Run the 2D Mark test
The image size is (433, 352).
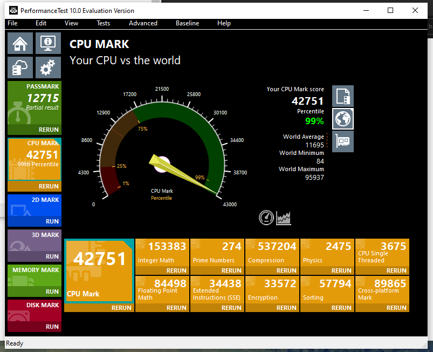pyautogui.click(x=35, y=221)
